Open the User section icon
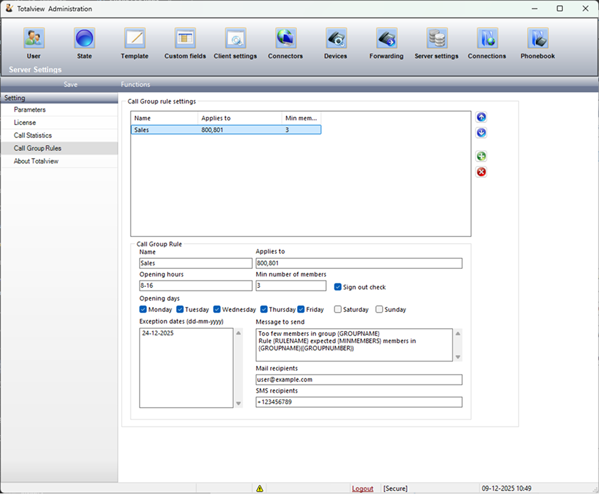This screenshot has width=599, height=494. point(34,38)
